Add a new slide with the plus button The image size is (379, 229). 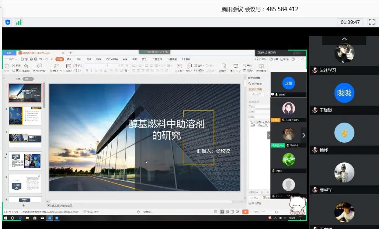point(24,205)
